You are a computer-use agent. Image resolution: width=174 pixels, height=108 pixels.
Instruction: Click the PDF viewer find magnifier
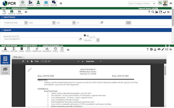tap(23, 61)
